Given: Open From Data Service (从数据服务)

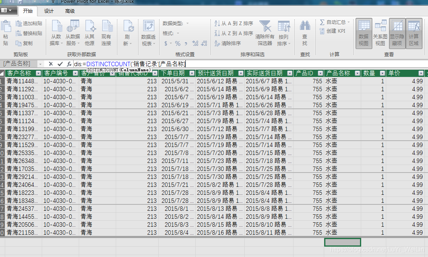Looking at the screenshot, I should click(x=73, y=33).
